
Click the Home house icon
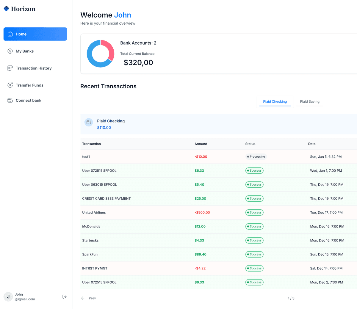click(10, 34)
